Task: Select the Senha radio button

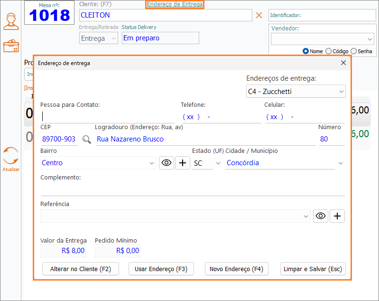Action: tap(353, 51)
